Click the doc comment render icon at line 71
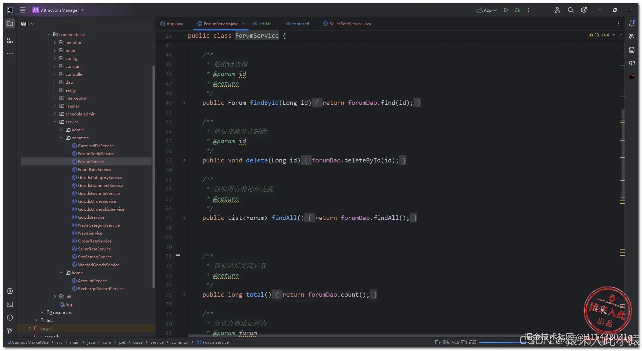Viewport: 642px width, 351px height. point(178,256)
